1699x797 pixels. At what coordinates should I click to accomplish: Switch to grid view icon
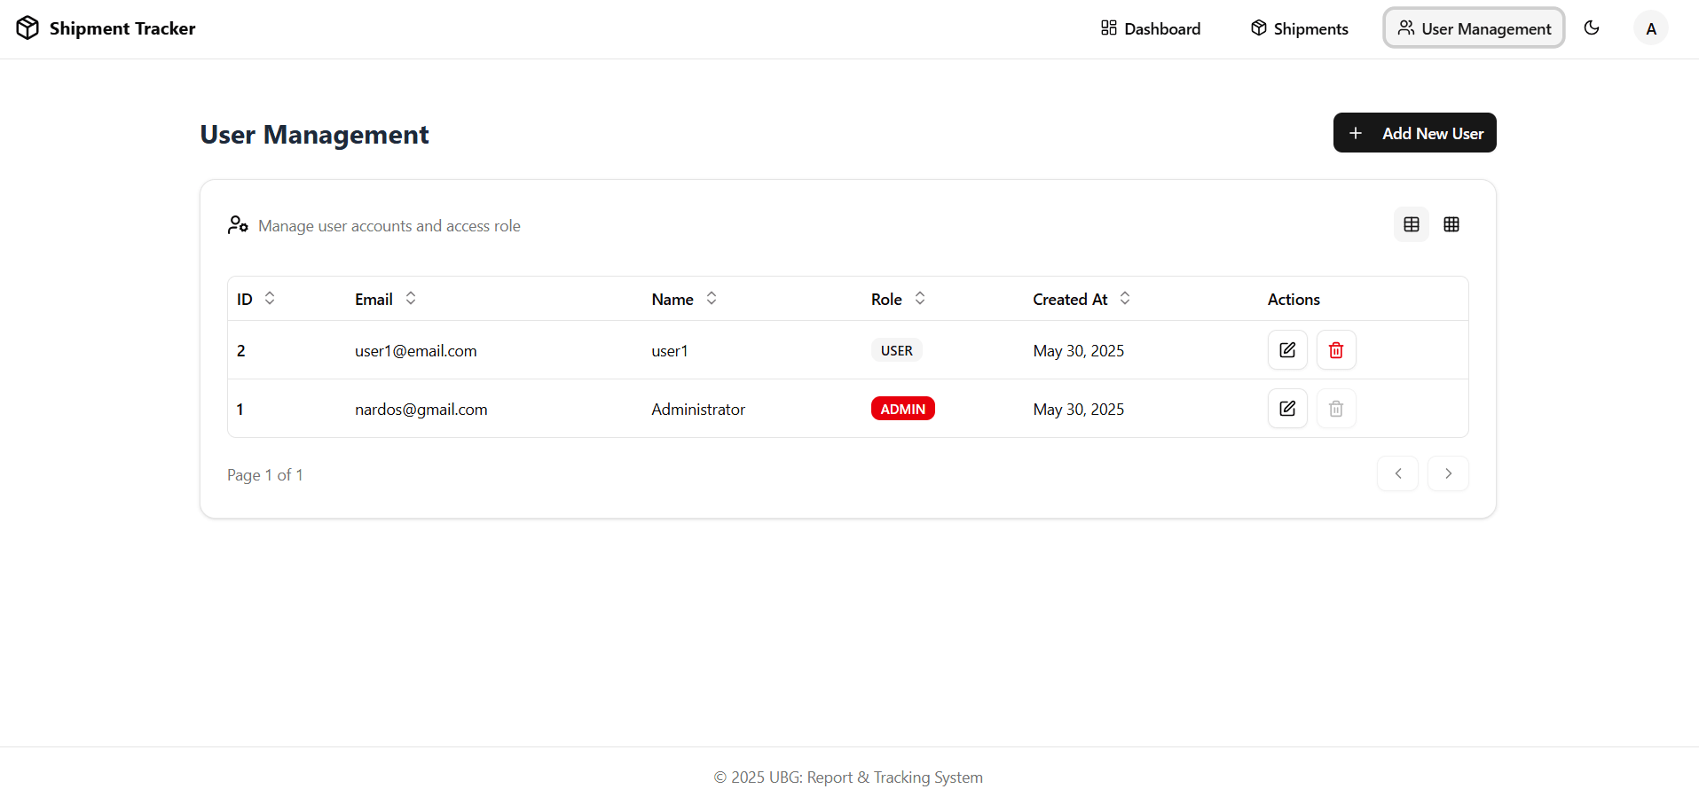pos(1451,225)
